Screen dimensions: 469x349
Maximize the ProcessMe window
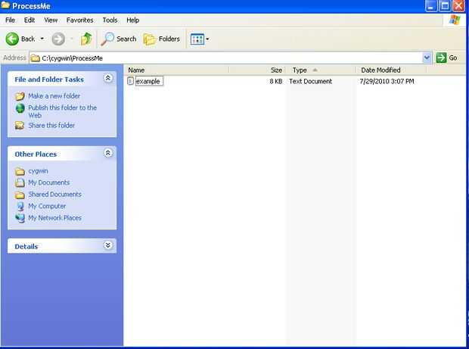[445, 6]
